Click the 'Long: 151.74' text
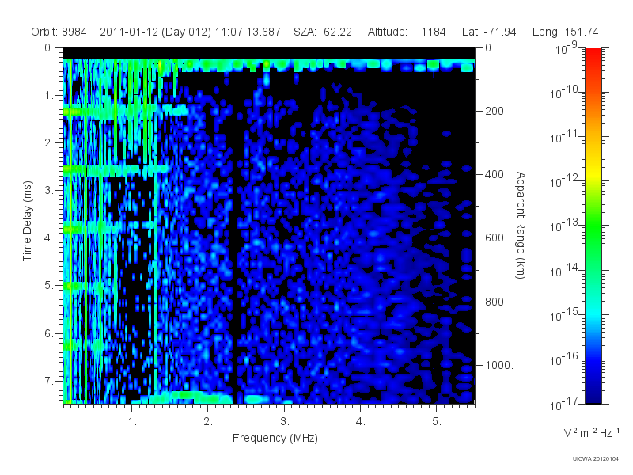The width and height of the screenshot is (633, 475). point(565,32)
